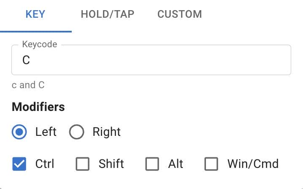Screen dimensions: 303x189
Task: Switch to the KEY tab
Action: click(35, 14)
